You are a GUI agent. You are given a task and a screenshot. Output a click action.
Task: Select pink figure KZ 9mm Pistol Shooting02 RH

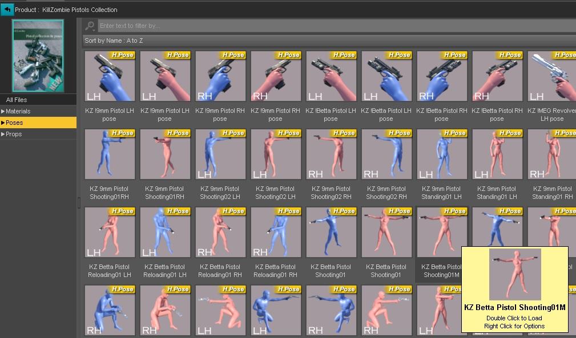tap(331, 154)
